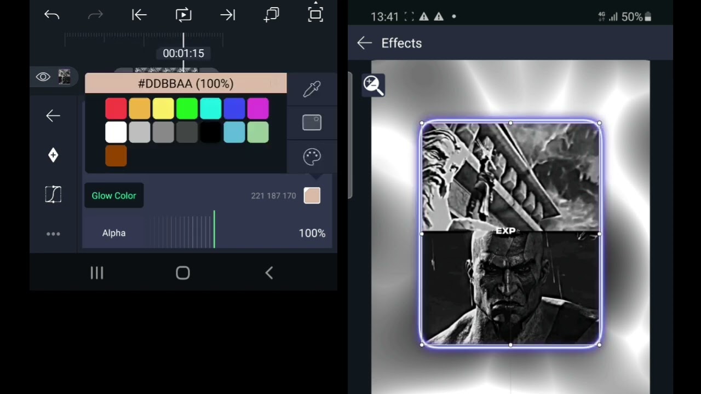Screen dimensions: 701x394
Task: Tap the #DDBBAA hex color bar
Action: (186, 84)
